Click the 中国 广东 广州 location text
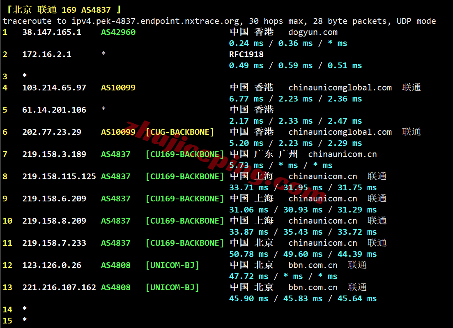 click(264, 154)
